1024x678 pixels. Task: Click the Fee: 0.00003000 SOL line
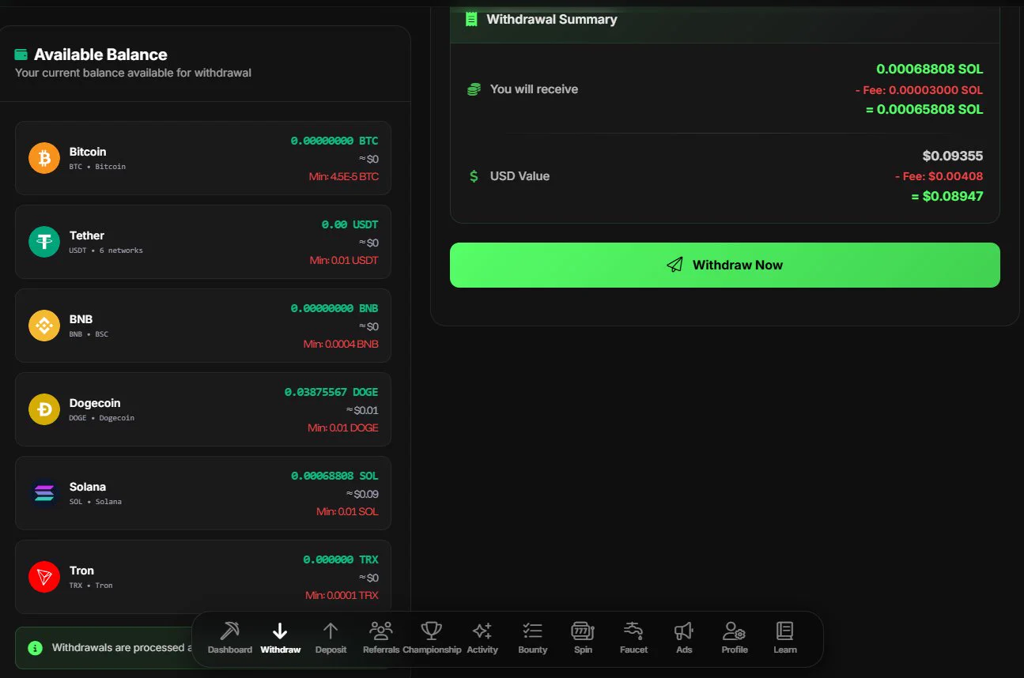pyautogui.click(x=919, y=90)
